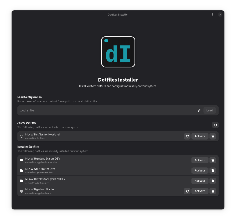Update ML4W Hyprland Starter via sync icon

[x=187, y=191]
